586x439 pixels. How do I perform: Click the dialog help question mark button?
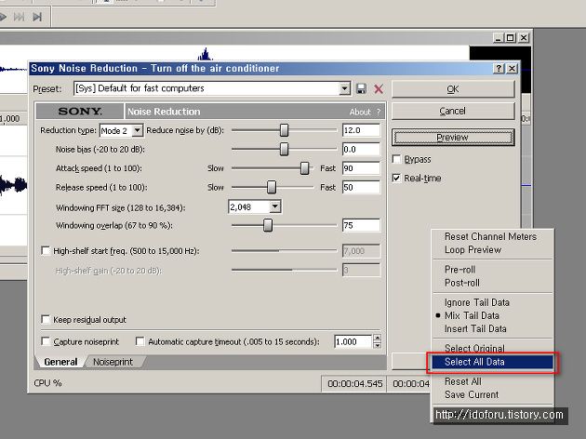pyautogui.click(x=499, y=69)
